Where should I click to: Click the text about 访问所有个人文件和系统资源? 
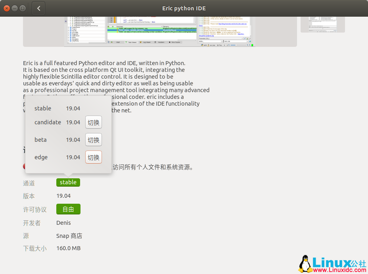(x=153, y=167)
